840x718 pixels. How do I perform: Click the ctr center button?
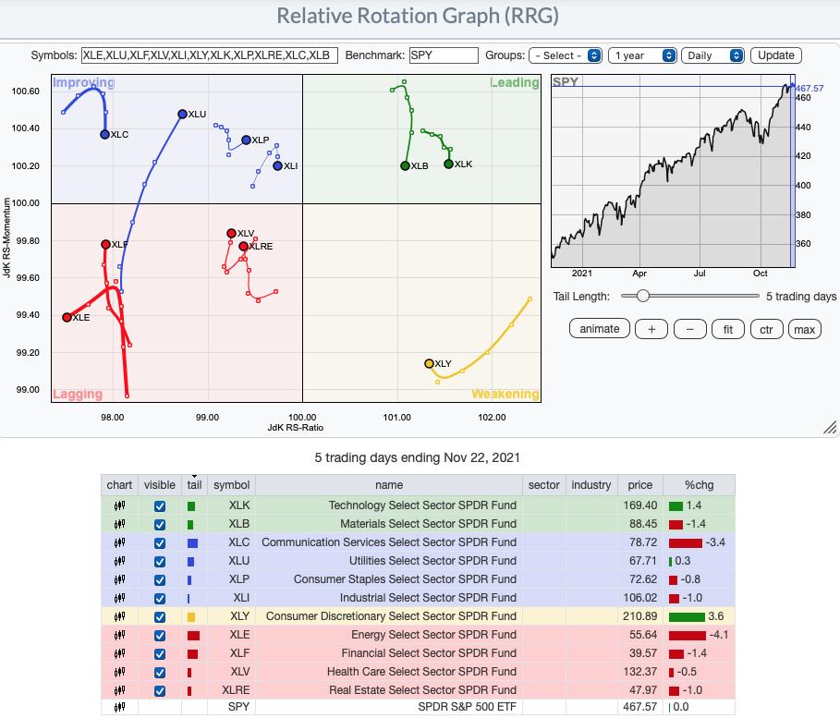point(767,330)
